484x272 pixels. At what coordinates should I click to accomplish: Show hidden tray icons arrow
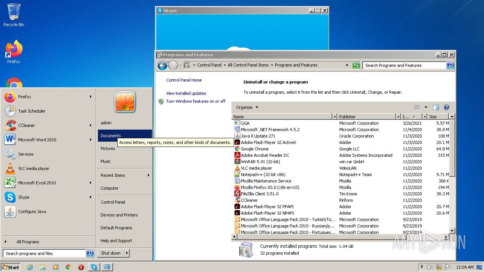click(422, 267)
